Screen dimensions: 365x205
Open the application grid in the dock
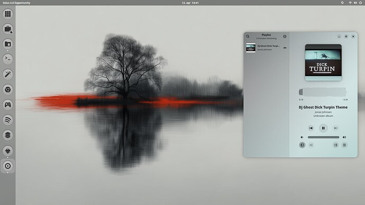point(8,14)
